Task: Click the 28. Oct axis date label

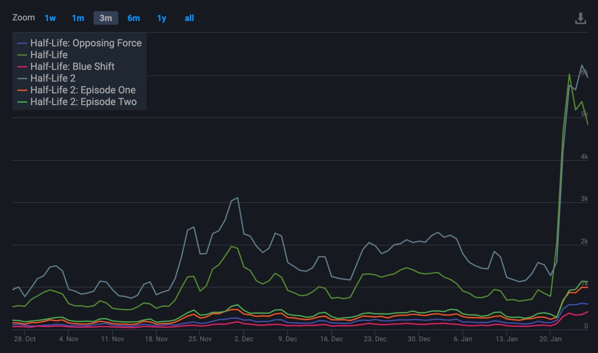Action: point(25,339)
